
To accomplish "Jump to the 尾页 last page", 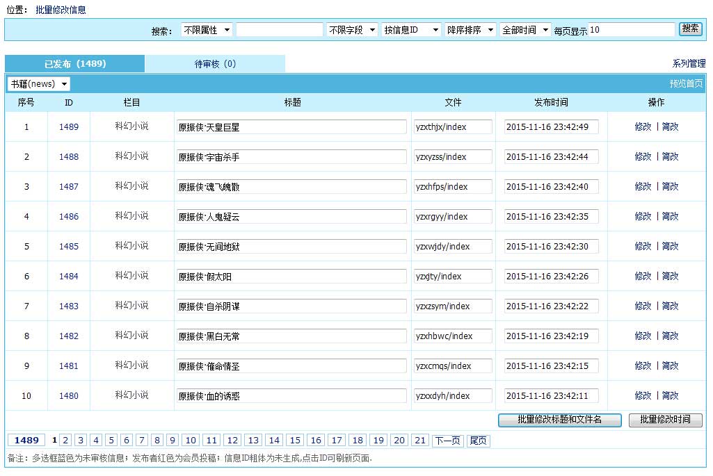I will coord(478,441).
